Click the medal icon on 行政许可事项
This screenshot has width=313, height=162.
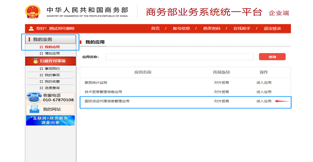[x=36, y=61]
